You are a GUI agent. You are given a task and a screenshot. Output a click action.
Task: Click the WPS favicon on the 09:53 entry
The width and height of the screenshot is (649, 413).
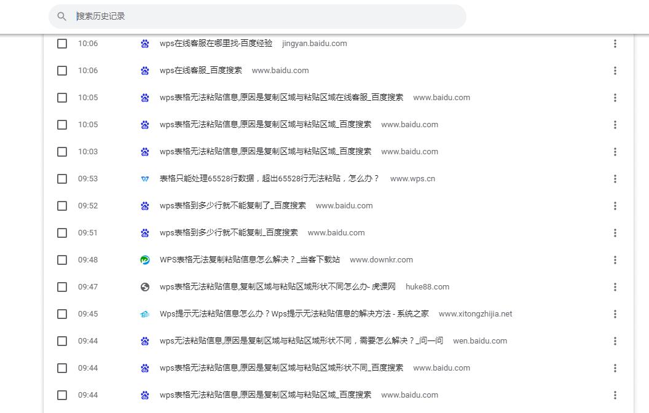(x=144, y=178)
